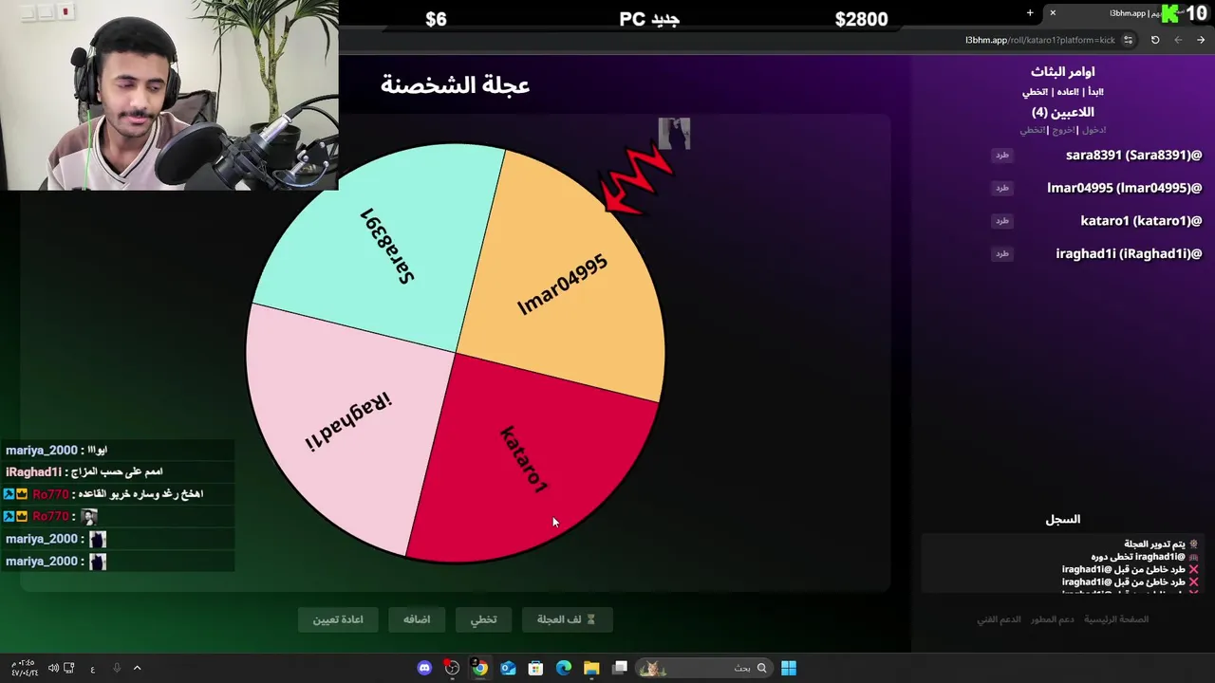Click Ro770's text chat message
The width and height of the screenshot is (1215, 683).
coord(118,493)
